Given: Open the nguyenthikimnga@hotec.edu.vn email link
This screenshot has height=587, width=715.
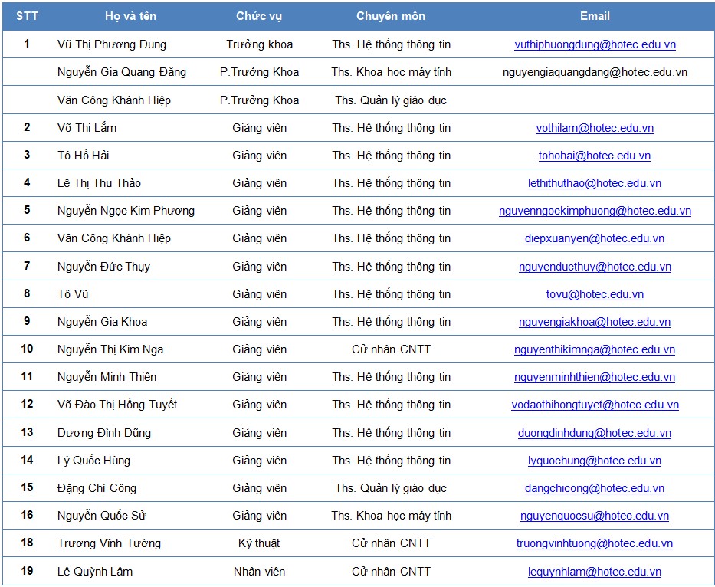Looking at the screenshot, I should 595,350.
